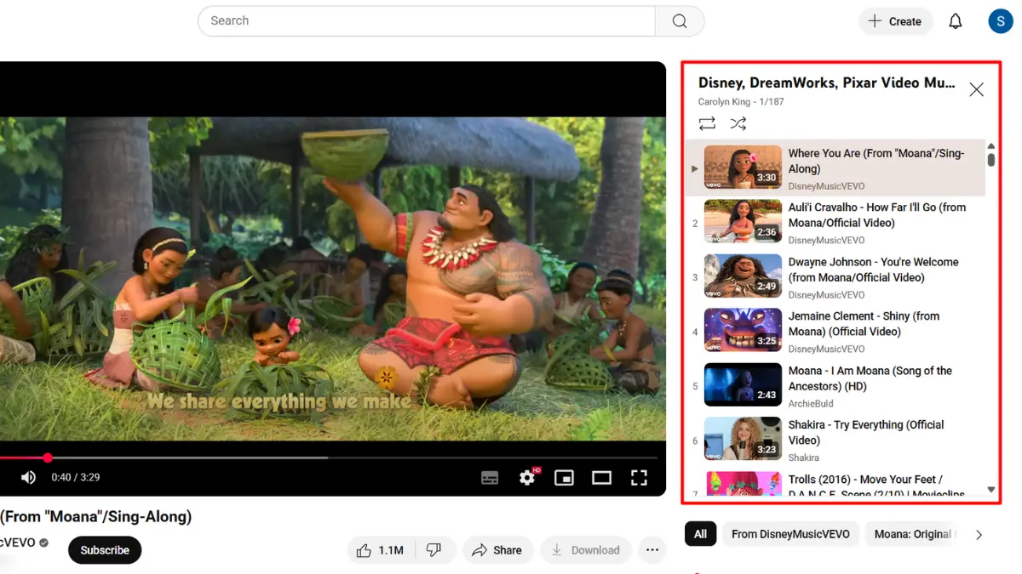
Task: Play You're Welcome thumbnail in playlist
Action: pyautogui.click(x=743, y=276)
